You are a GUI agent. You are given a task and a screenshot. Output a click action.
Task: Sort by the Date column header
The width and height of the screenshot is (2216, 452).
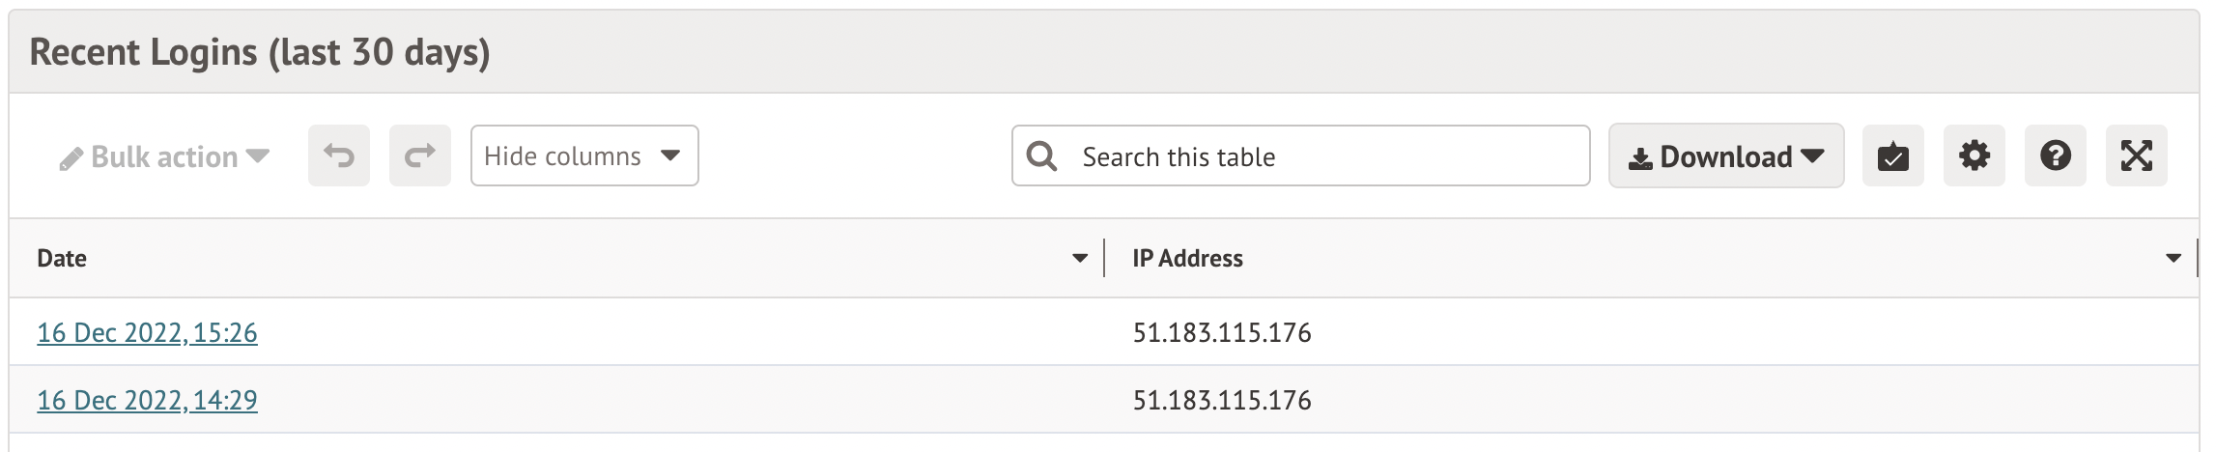pos(62,258)
